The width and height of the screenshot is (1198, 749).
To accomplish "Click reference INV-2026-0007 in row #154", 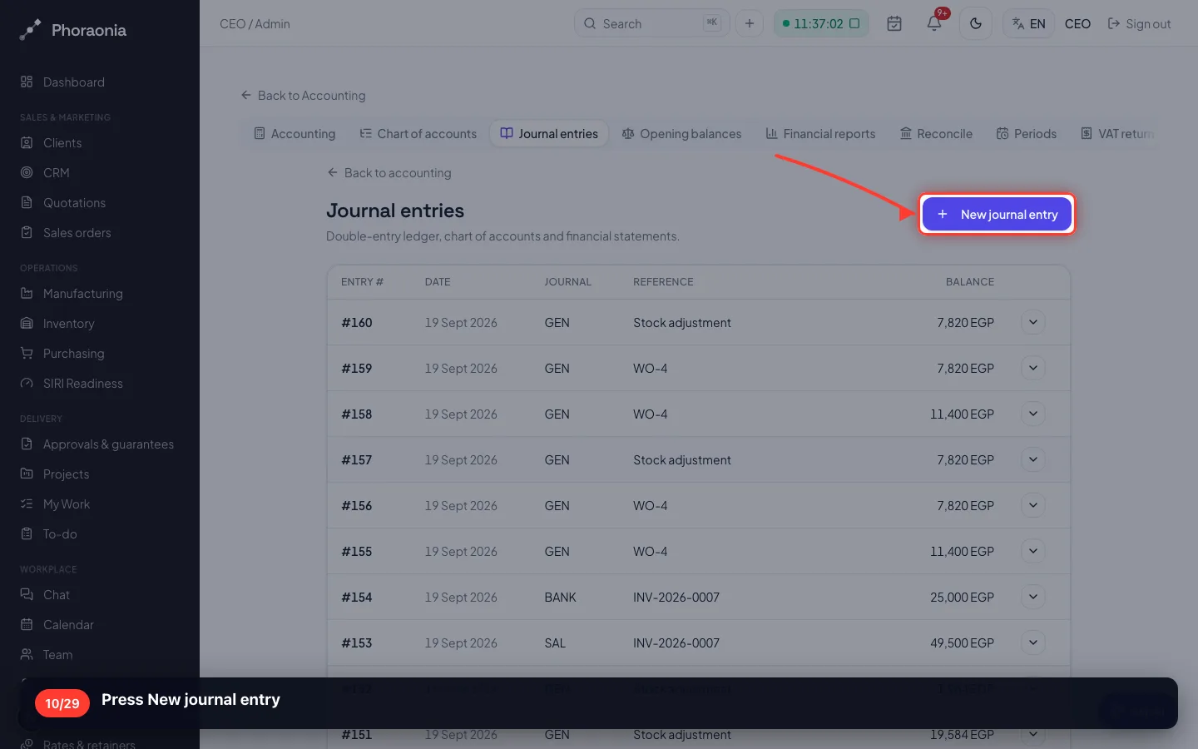I will pyautogui.click(x=676, y=597).
